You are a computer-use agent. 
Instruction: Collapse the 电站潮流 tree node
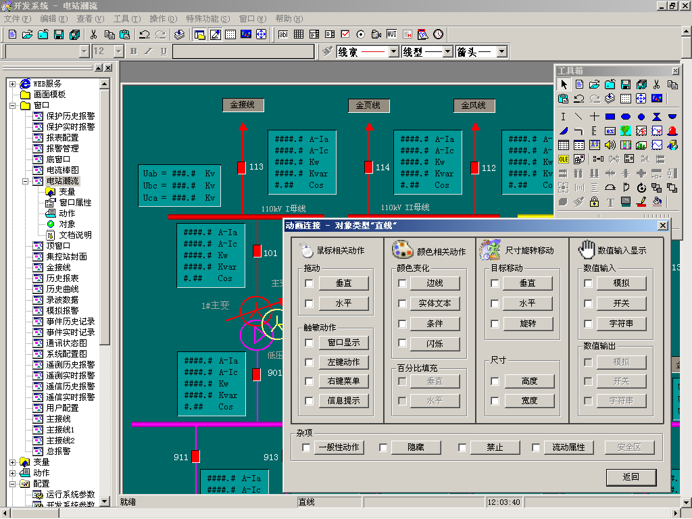[x=25, y=181]
